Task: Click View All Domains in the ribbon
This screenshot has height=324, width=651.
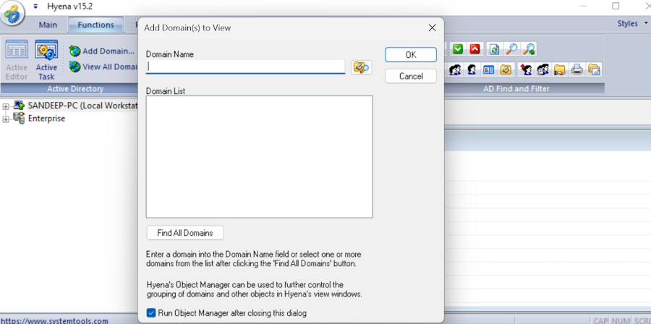Action: coord(103,67)
